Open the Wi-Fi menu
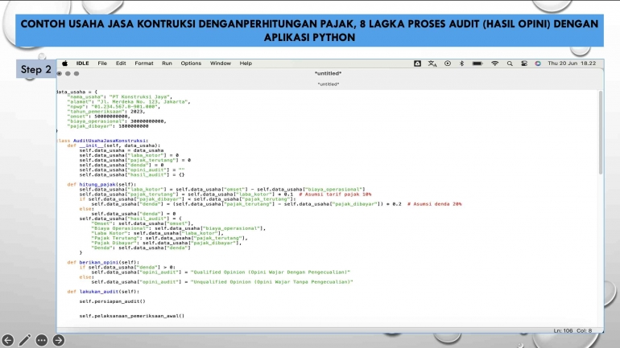 (x=494, y=63)
